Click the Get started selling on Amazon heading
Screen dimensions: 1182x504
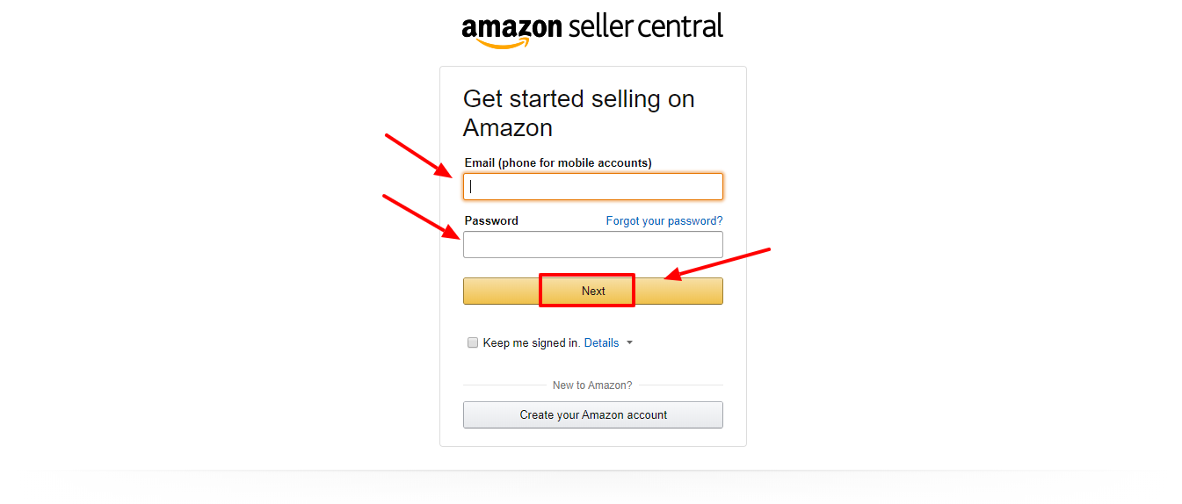pos(579,113)
